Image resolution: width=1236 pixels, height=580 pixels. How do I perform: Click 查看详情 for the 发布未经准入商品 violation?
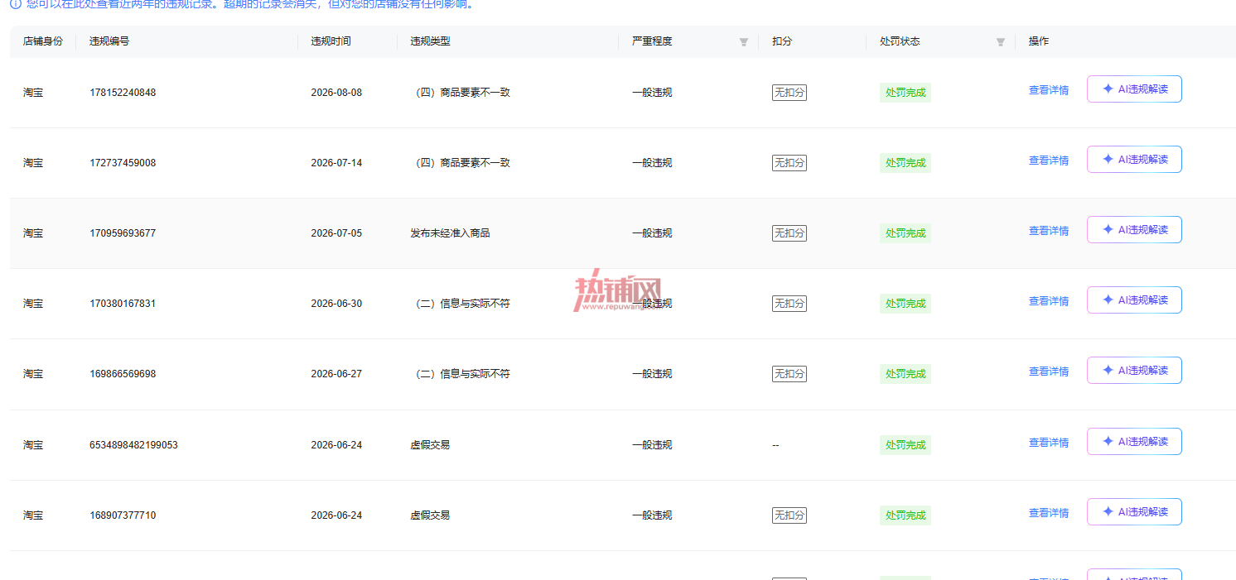(1048, 231)
